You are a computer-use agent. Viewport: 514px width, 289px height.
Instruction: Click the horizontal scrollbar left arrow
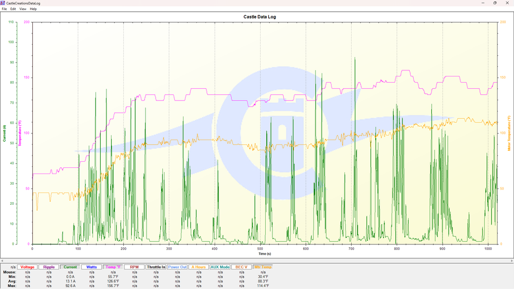[2, 261]
